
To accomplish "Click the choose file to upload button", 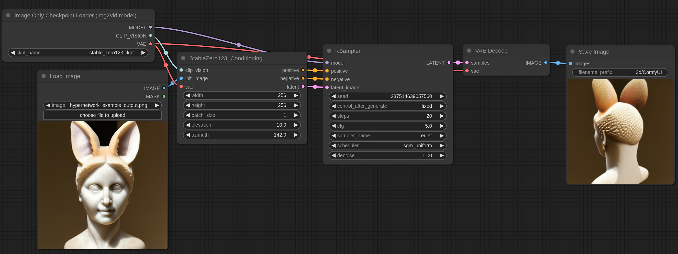I will pyautogui.click(x=102, y=115).
